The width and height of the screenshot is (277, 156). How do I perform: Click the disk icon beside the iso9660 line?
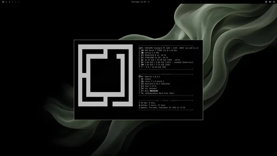(142, 62)
